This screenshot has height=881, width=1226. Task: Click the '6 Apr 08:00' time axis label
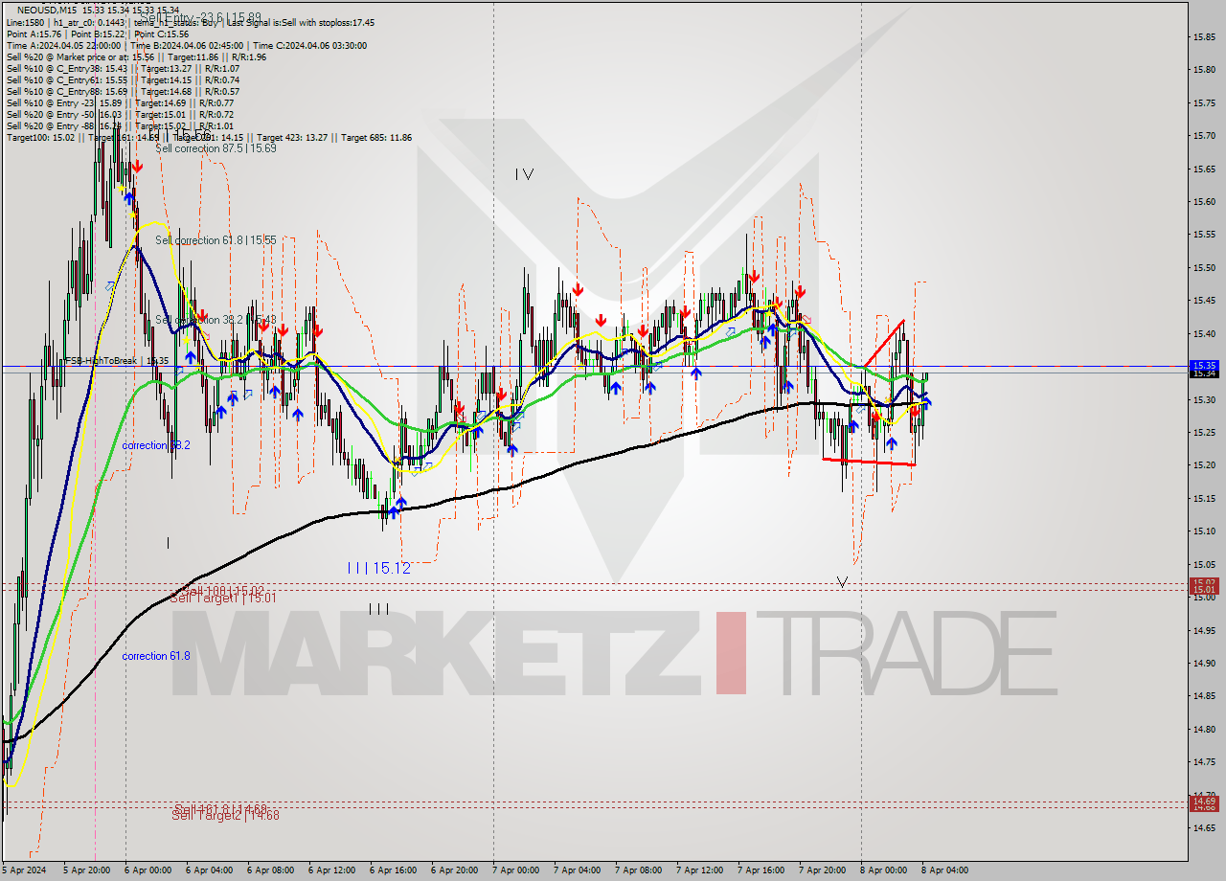pyautogui.click(x=273, y=870)
